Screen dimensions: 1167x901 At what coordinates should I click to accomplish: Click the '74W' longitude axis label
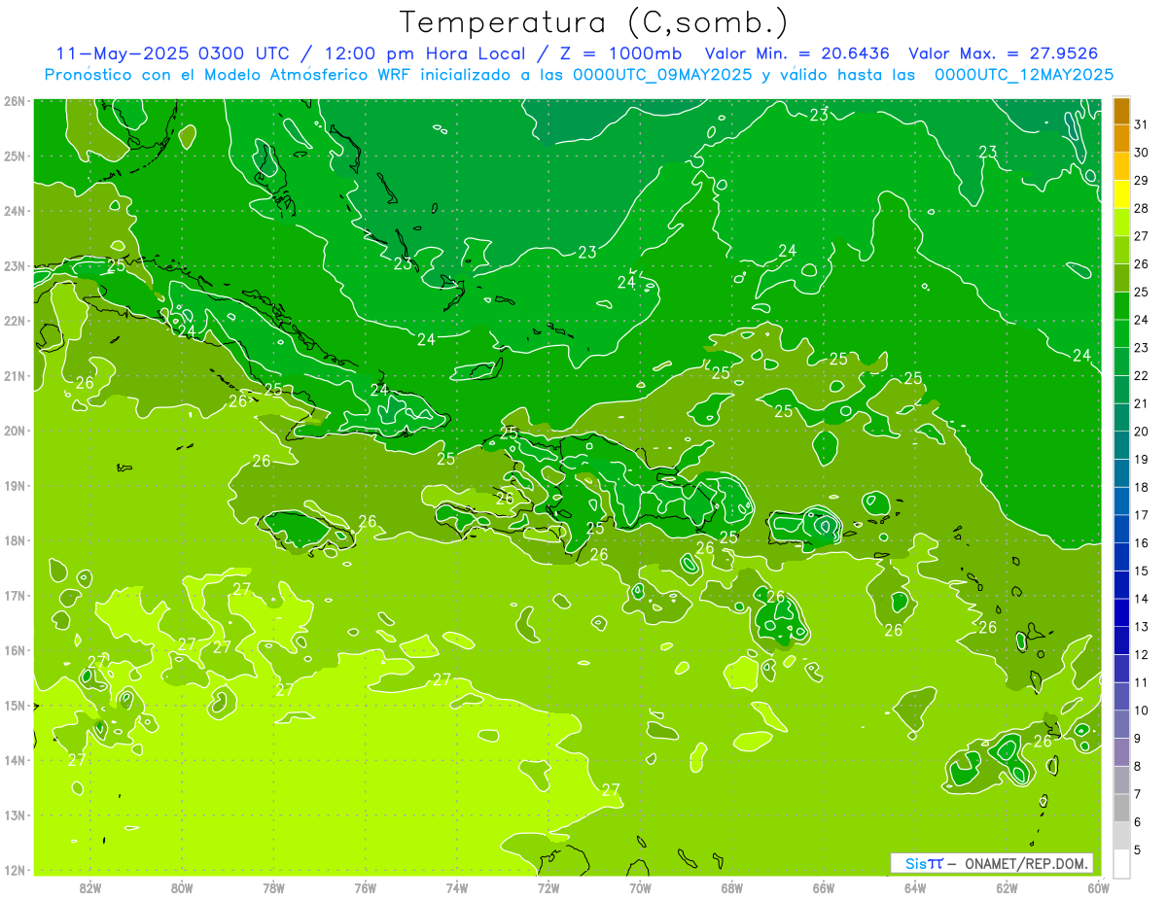pyautogui.click(x=457, y=888)
